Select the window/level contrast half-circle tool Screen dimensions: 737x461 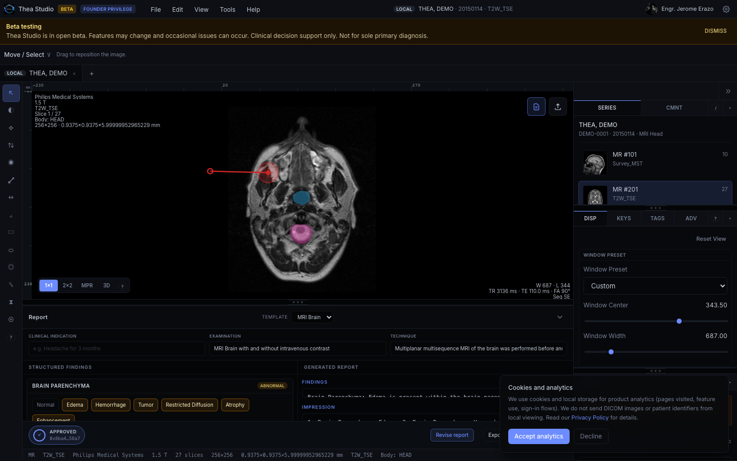pos(11,110)
